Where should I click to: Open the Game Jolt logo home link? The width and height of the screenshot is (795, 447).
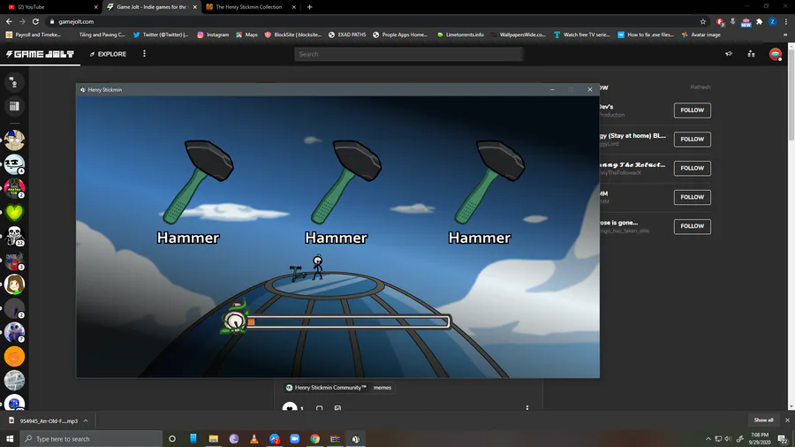(x=40, y=54)
